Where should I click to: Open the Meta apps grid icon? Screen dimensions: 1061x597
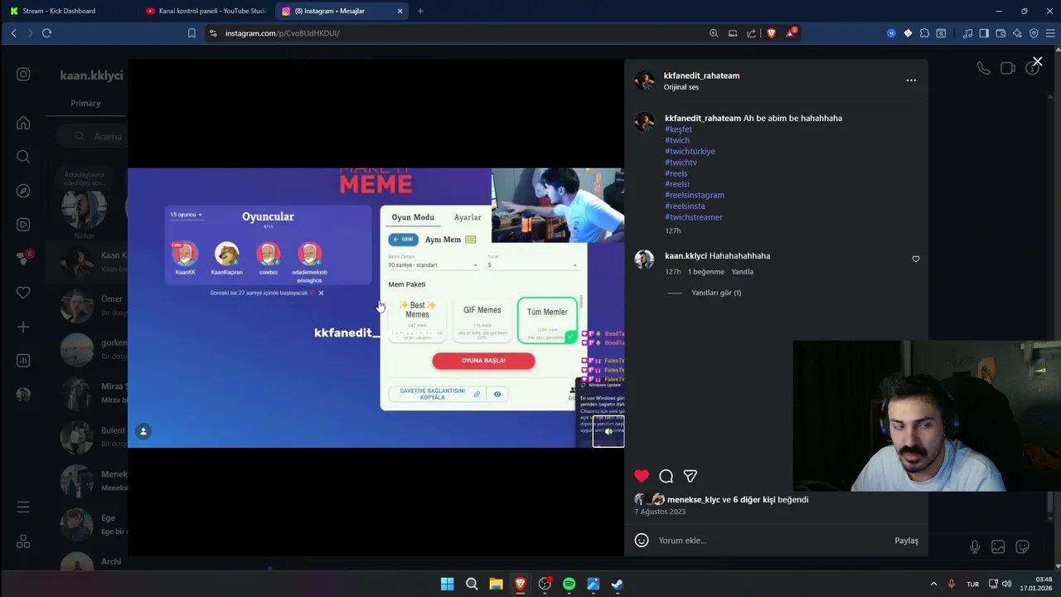[23, 541]
